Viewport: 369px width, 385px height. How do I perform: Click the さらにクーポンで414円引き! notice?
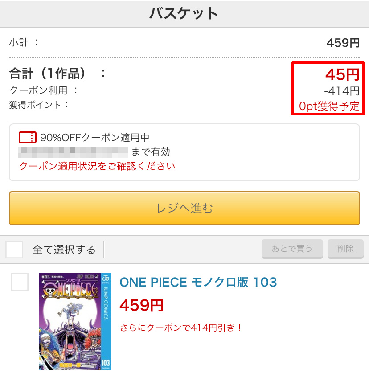click(181, 328)
